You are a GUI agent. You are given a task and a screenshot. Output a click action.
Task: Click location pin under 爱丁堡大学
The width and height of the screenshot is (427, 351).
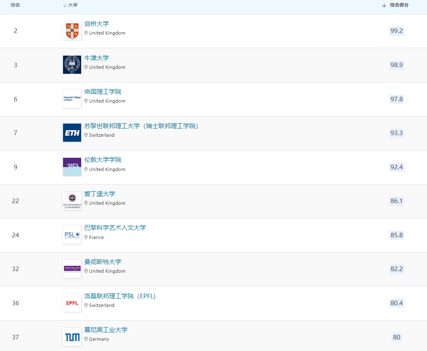point(86,203)
